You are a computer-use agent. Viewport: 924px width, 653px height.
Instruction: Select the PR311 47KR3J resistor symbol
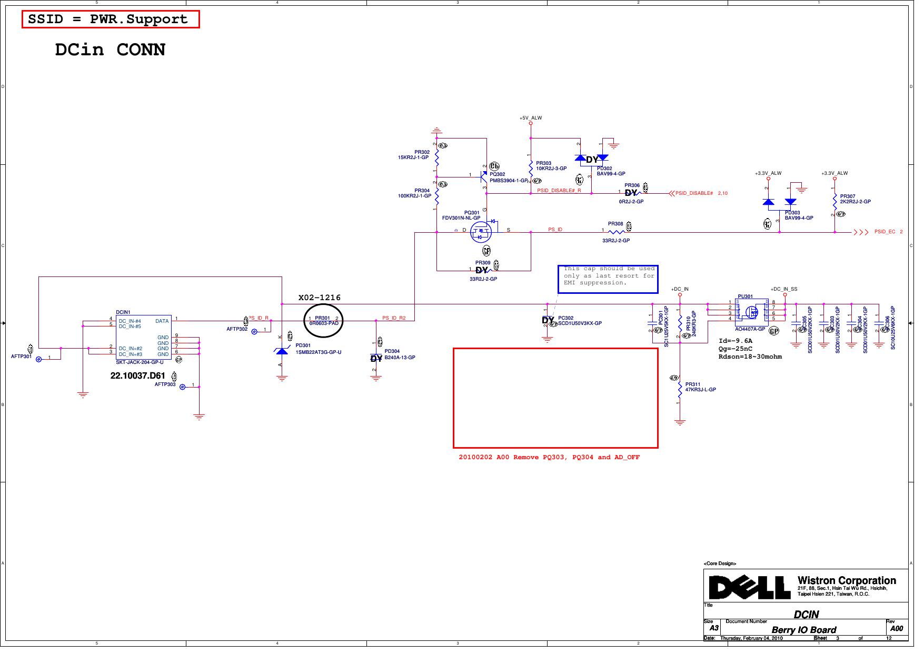tap(680, 390)
